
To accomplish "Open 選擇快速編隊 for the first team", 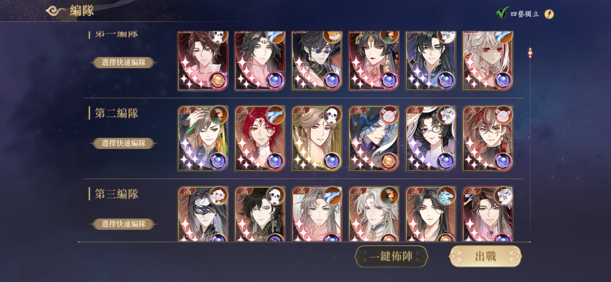I will pos(124,63).
